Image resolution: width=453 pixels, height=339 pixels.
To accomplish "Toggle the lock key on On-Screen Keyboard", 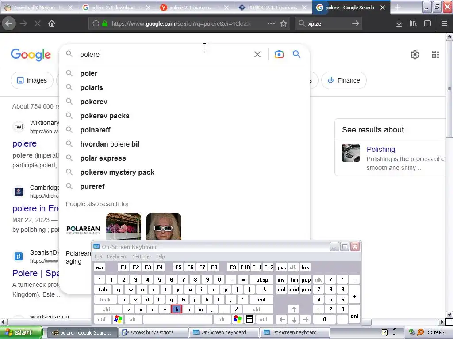I will (105, 300).
